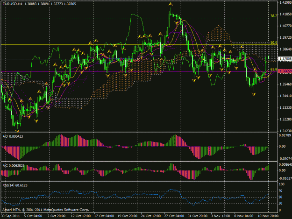The image size is (292, 219).
Task: Select the yellow 38.2 Fibonacci horizontal line
Action: pyautogui.click(x=139, y=18)
